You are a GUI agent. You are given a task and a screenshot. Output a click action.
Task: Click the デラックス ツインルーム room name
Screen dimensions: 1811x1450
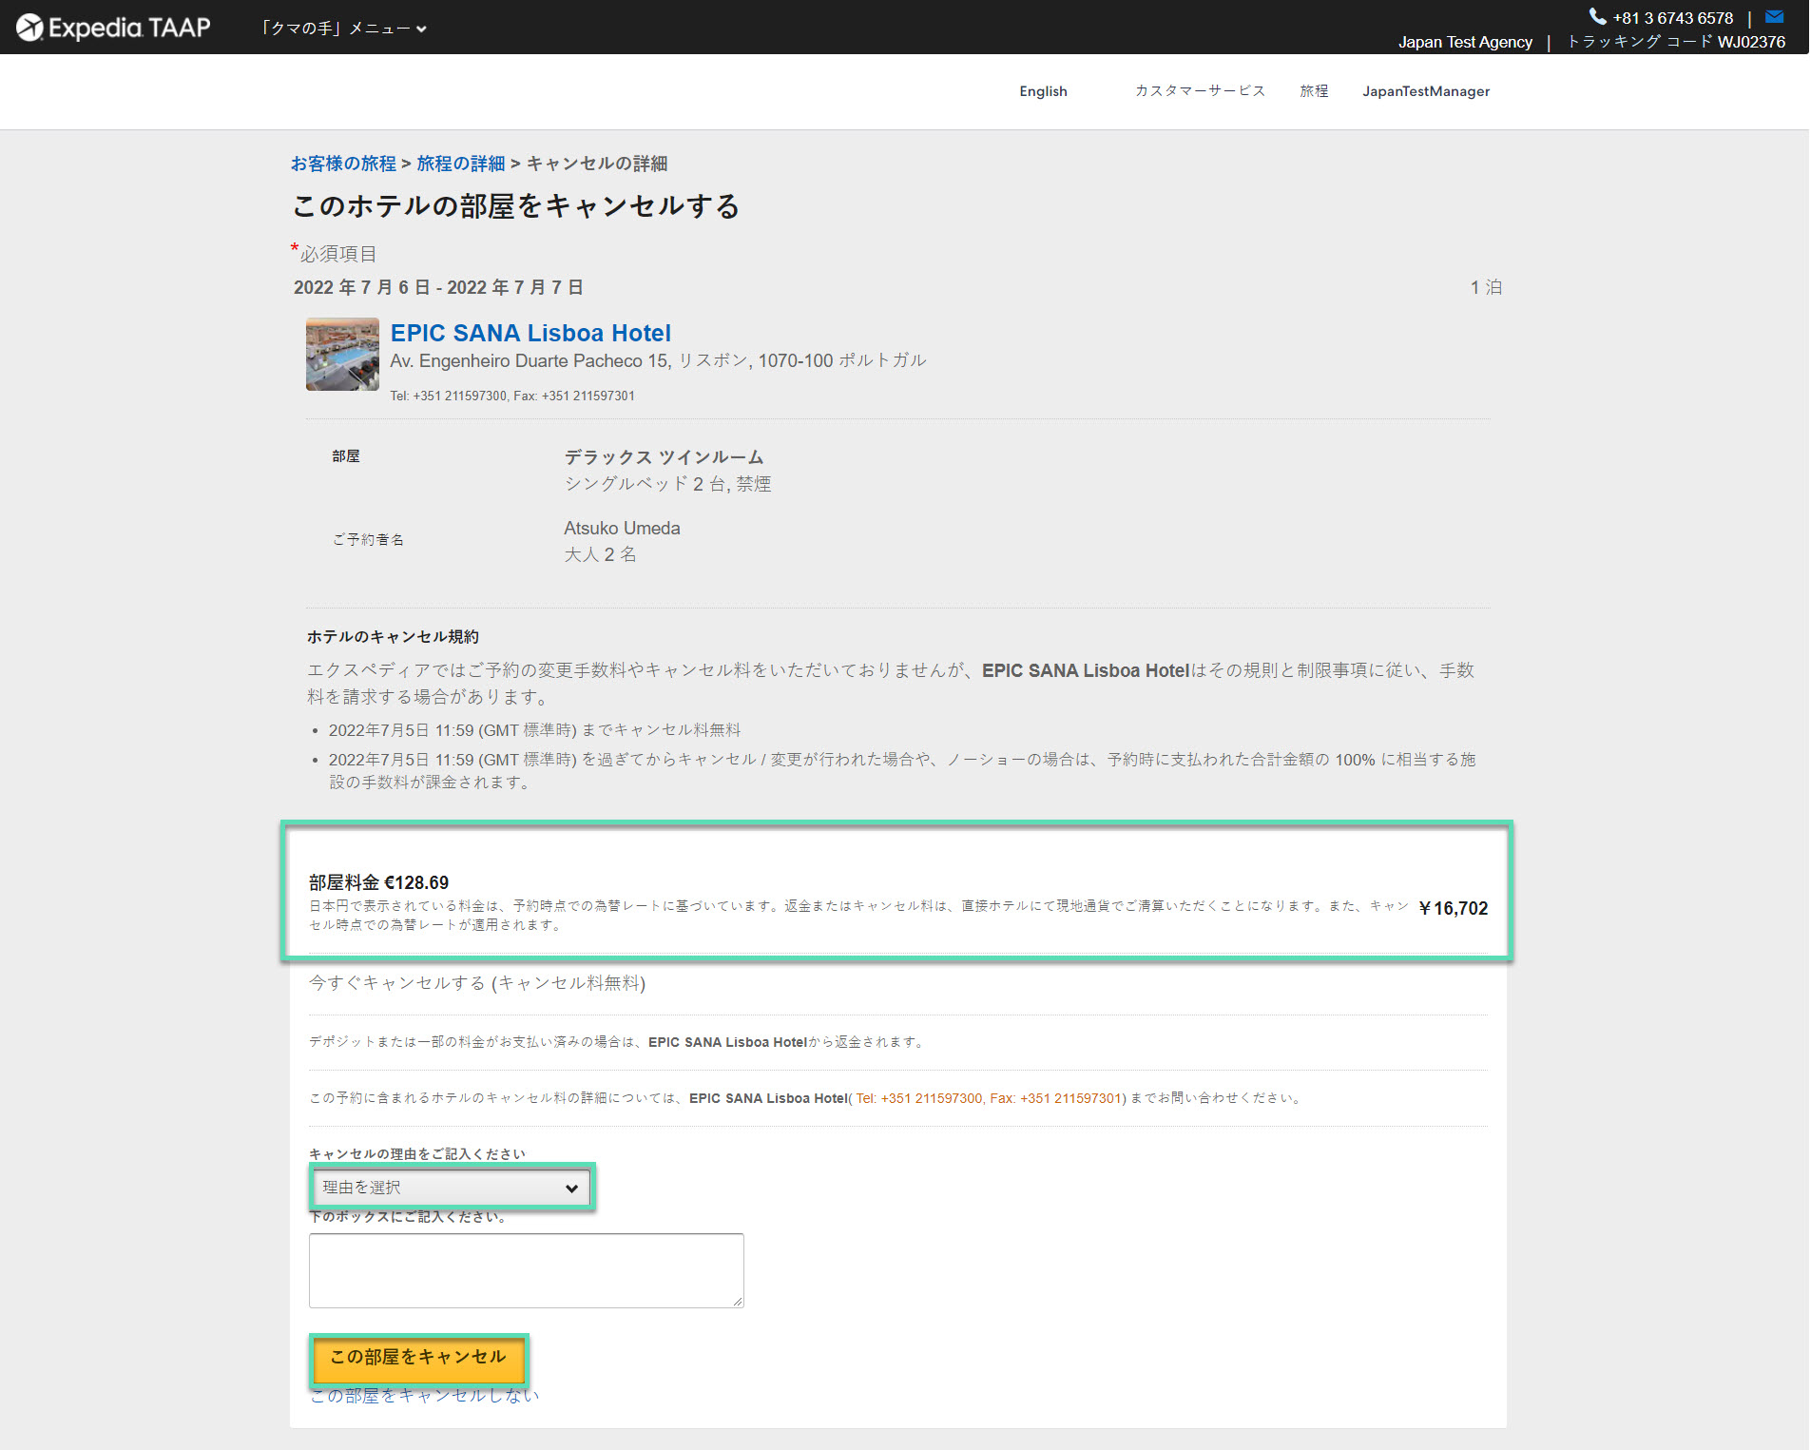[665, 457]
